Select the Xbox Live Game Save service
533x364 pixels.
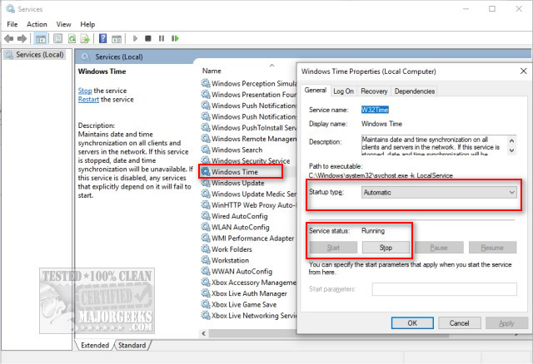click(x=244, y=305)
